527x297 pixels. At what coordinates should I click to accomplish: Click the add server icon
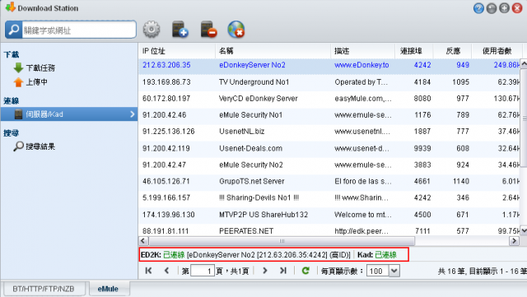click(x=180, y=30)
